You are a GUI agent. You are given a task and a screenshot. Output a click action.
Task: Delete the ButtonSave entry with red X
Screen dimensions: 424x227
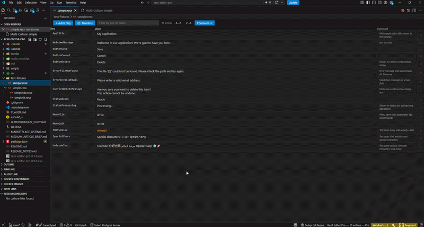[421, 49]
